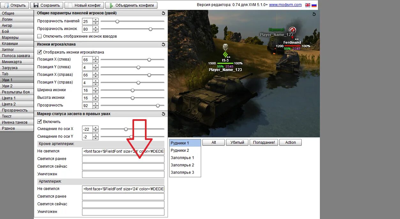Click the English flag language icon
This screenshot has width=400, height=219.
click(x=308, y=5)
